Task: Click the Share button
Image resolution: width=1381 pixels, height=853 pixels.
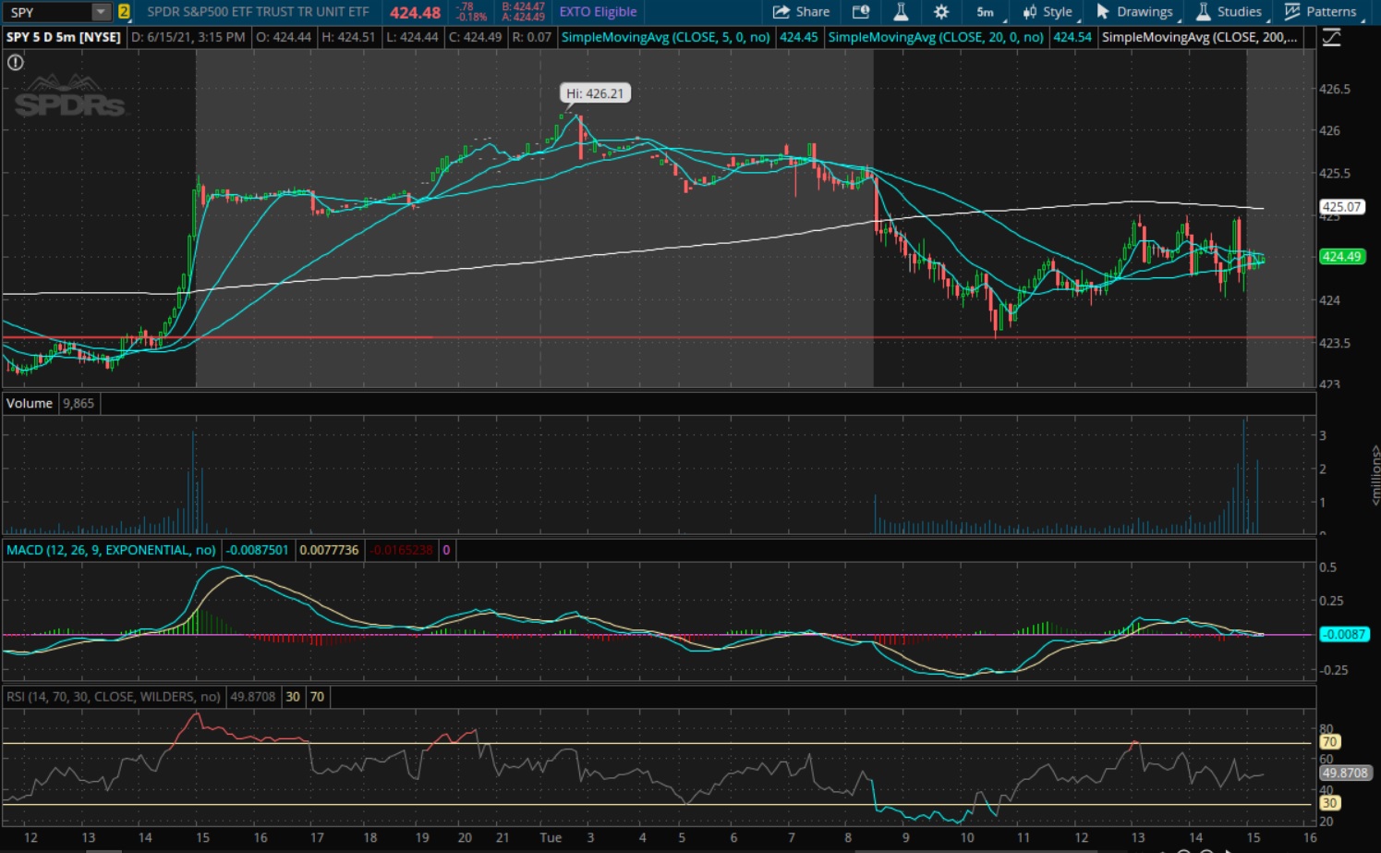Action: tap(801, 12)
